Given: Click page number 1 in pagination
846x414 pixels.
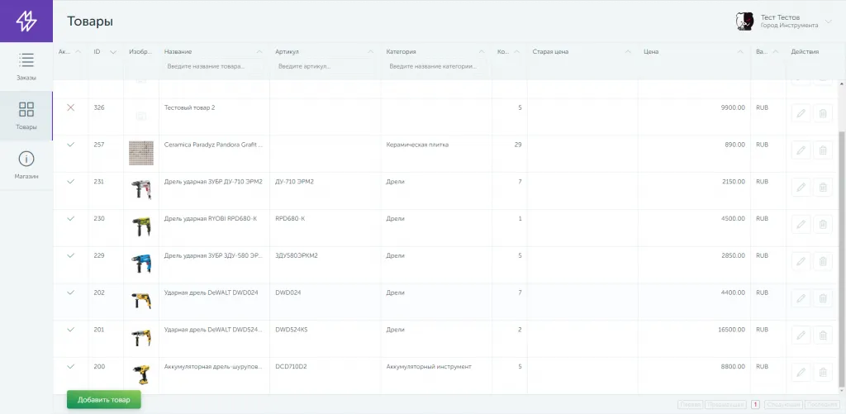Looking at the screenshot, I should pos(755,405).
